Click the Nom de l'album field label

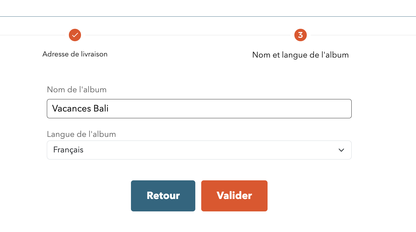pos(77,90)
